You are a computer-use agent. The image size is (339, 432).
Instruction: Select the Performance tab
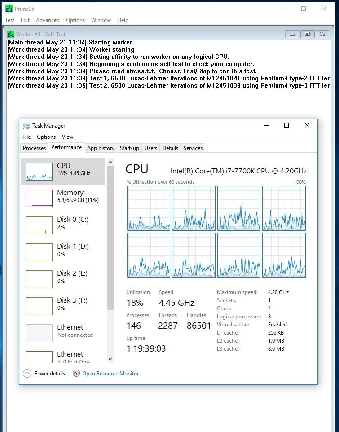[66, 147]
